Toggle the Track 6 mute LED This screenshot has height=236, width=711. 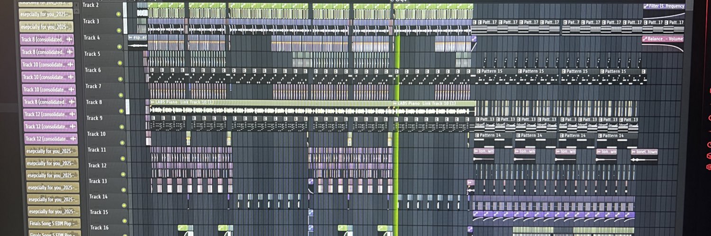[x=120, y=79]
